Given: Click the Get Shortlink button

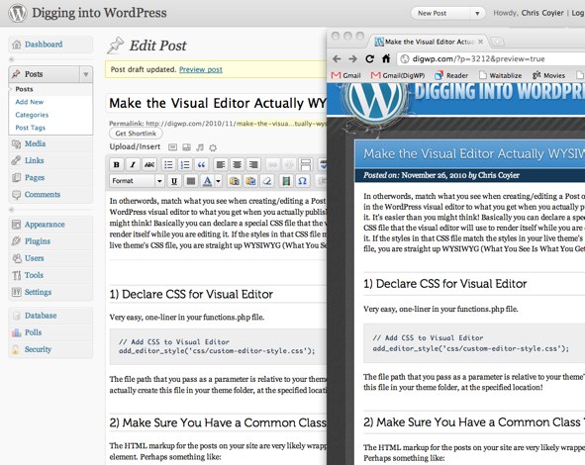Looking at the screenshot, I should pyautogui.click(x=136, y=134).
